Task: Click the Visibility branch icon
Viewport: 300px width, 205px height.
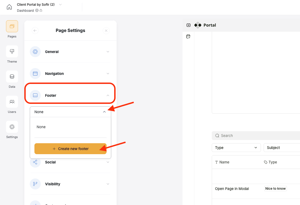Action: (35, 184)
